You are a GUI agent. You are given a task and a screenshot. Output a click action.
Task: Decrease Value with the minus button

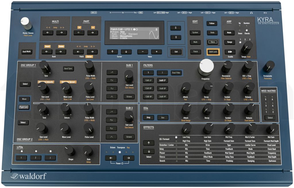click(143, 52)
